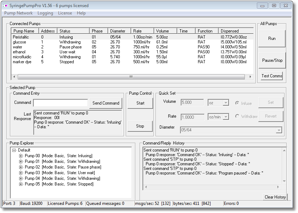
Task: Click the Errors: 0 status bar entry
Action: click(x=231, y=203)
